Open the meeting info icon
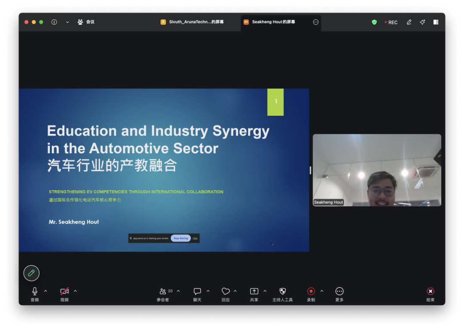The height and width of the screenshot is (330, 464). tap(54, 22)
